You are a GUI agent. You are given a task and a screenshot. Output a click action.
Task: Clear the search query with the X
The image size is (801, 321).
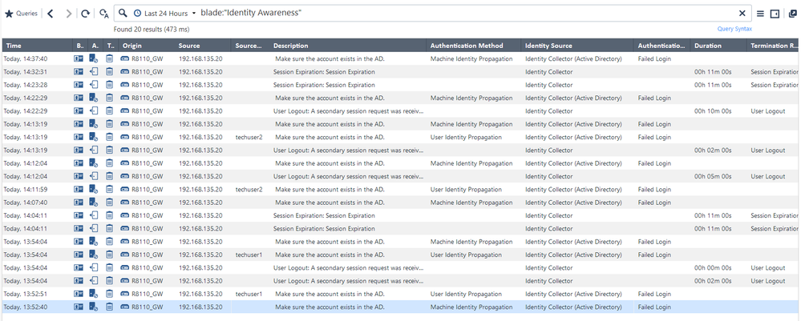(x=742, y=14)
